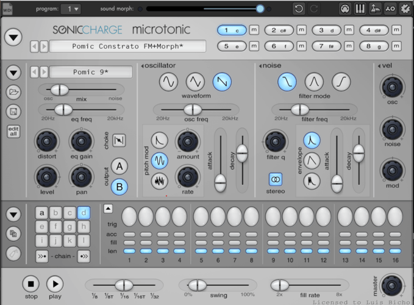The image size is (414, 305).
Task: Click the undo icon in top bar
Action: click(x=299, y=9)
